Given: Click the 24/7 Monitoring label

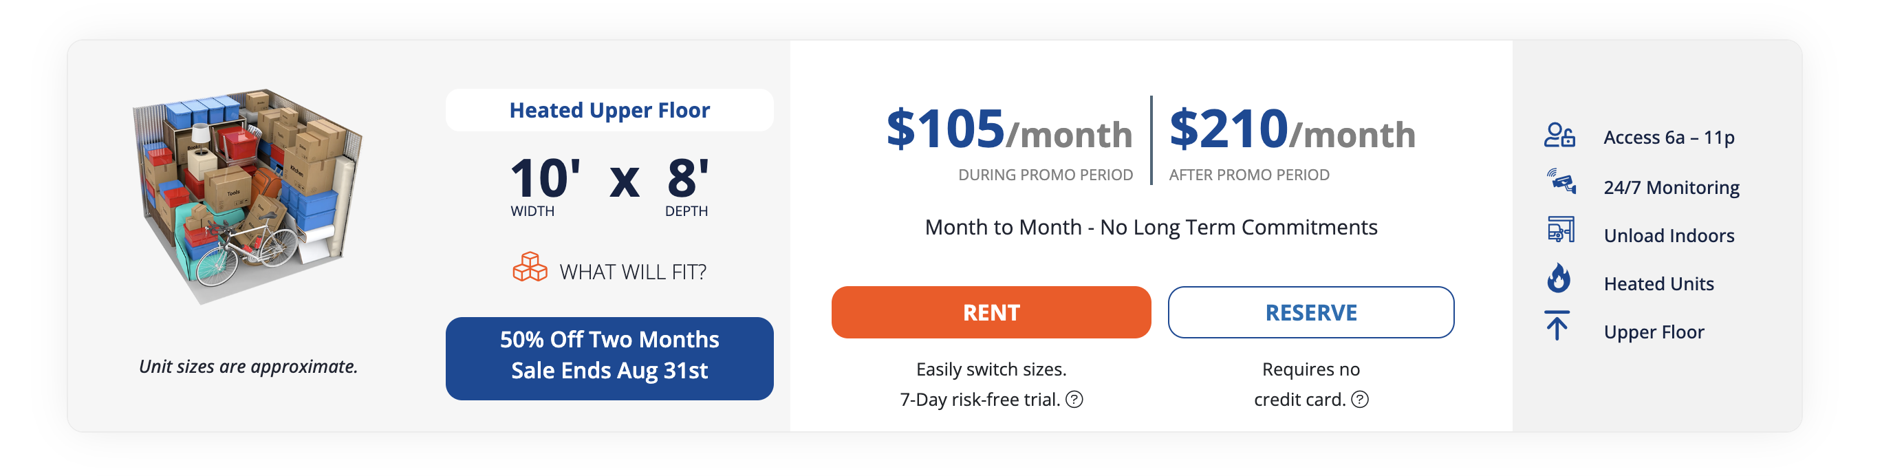Looking at the screenshot, I should click(x=1671, y=187).
